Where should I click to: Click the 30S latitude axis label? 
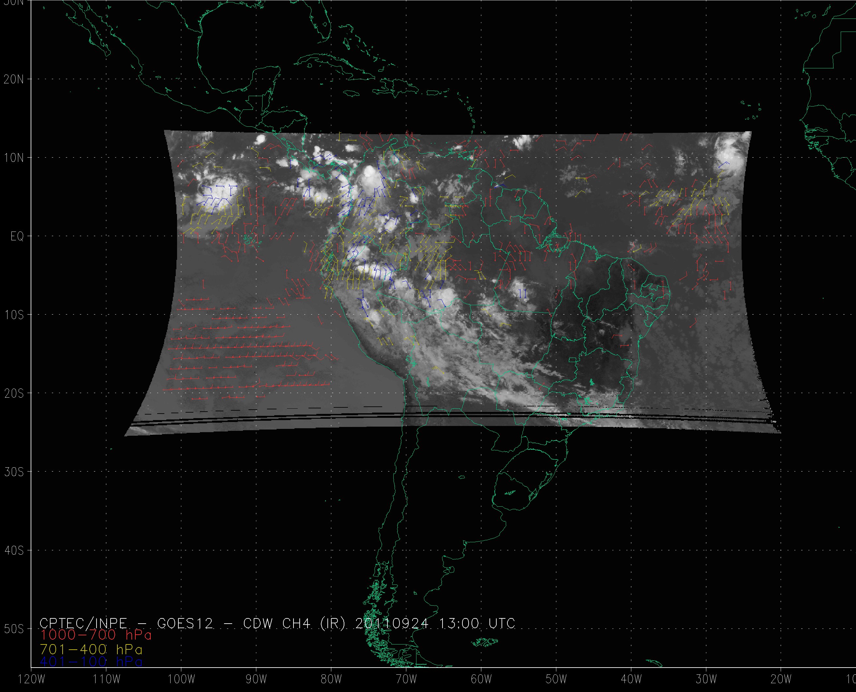pyautogui.click(x=14, y=472)
